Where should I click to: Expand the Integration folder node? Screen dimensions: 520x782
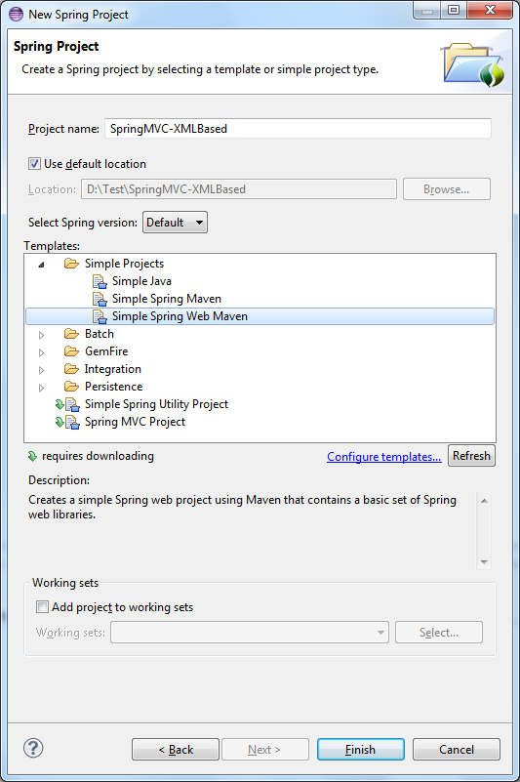(x=41, y=370)
